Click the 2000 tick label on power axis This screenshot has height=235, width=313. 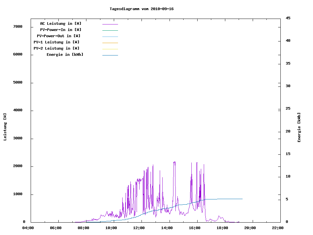pyautogui.click(x=17, y=166)
